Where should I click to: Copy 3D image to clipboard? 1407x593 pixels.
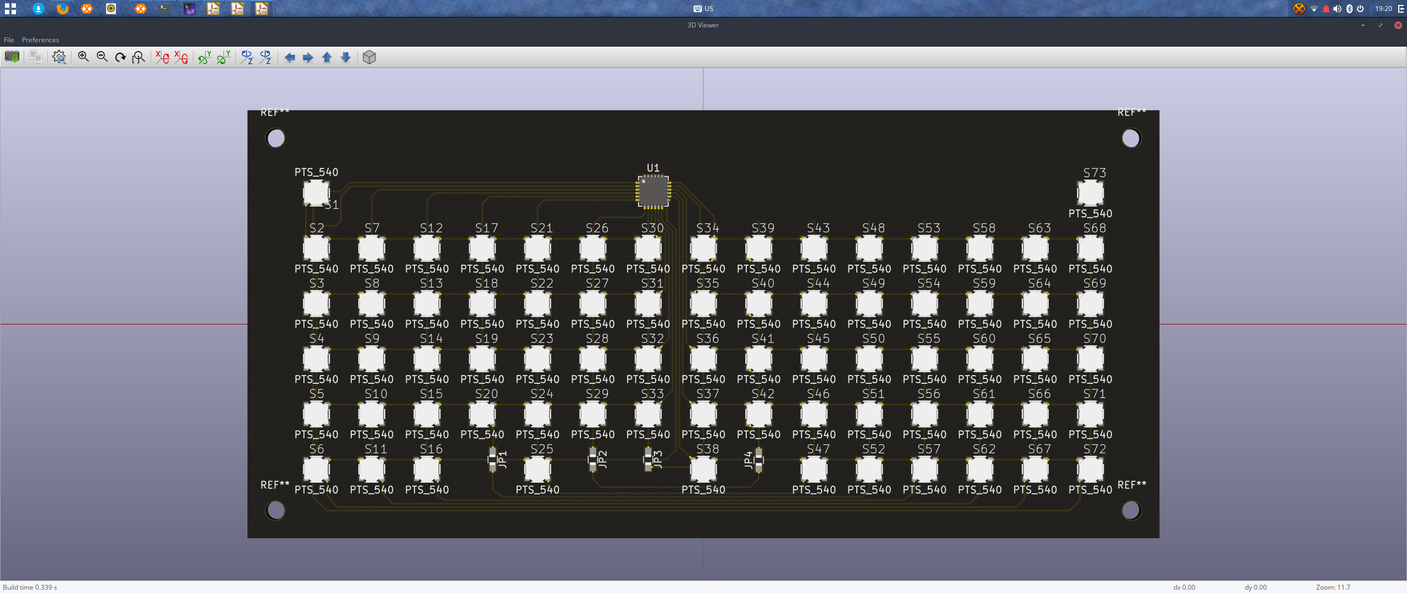point(36,57)
